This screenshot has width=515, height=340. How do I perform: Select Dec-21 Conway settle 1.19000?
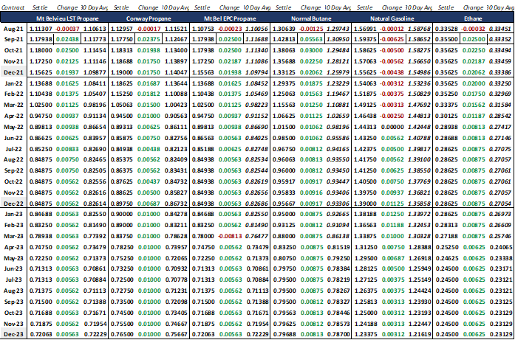[122, 72]
